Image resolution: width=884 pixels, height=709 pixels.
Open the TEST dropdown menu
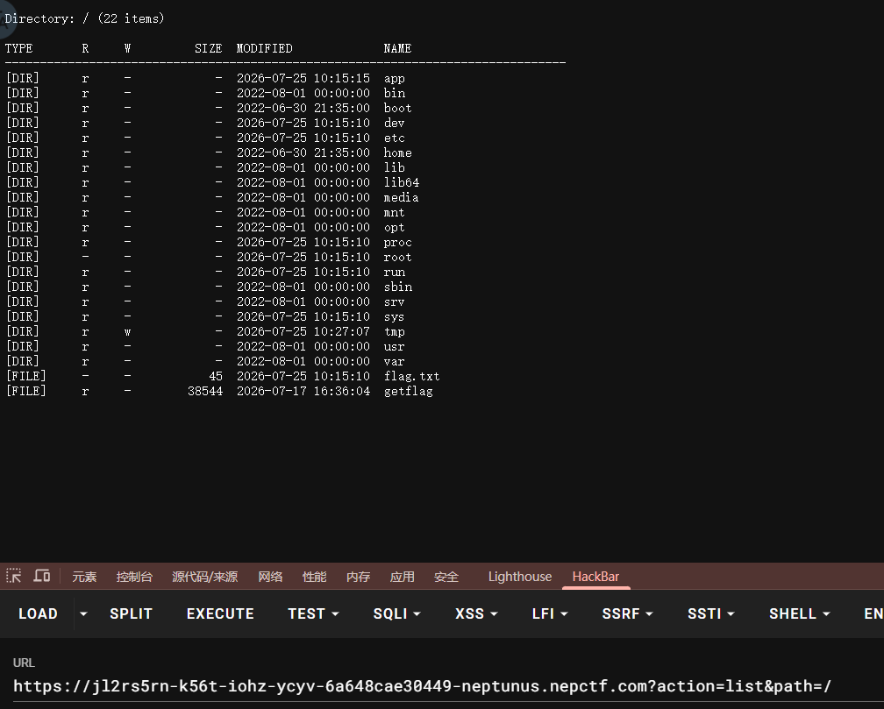click(x=313, y=613)
